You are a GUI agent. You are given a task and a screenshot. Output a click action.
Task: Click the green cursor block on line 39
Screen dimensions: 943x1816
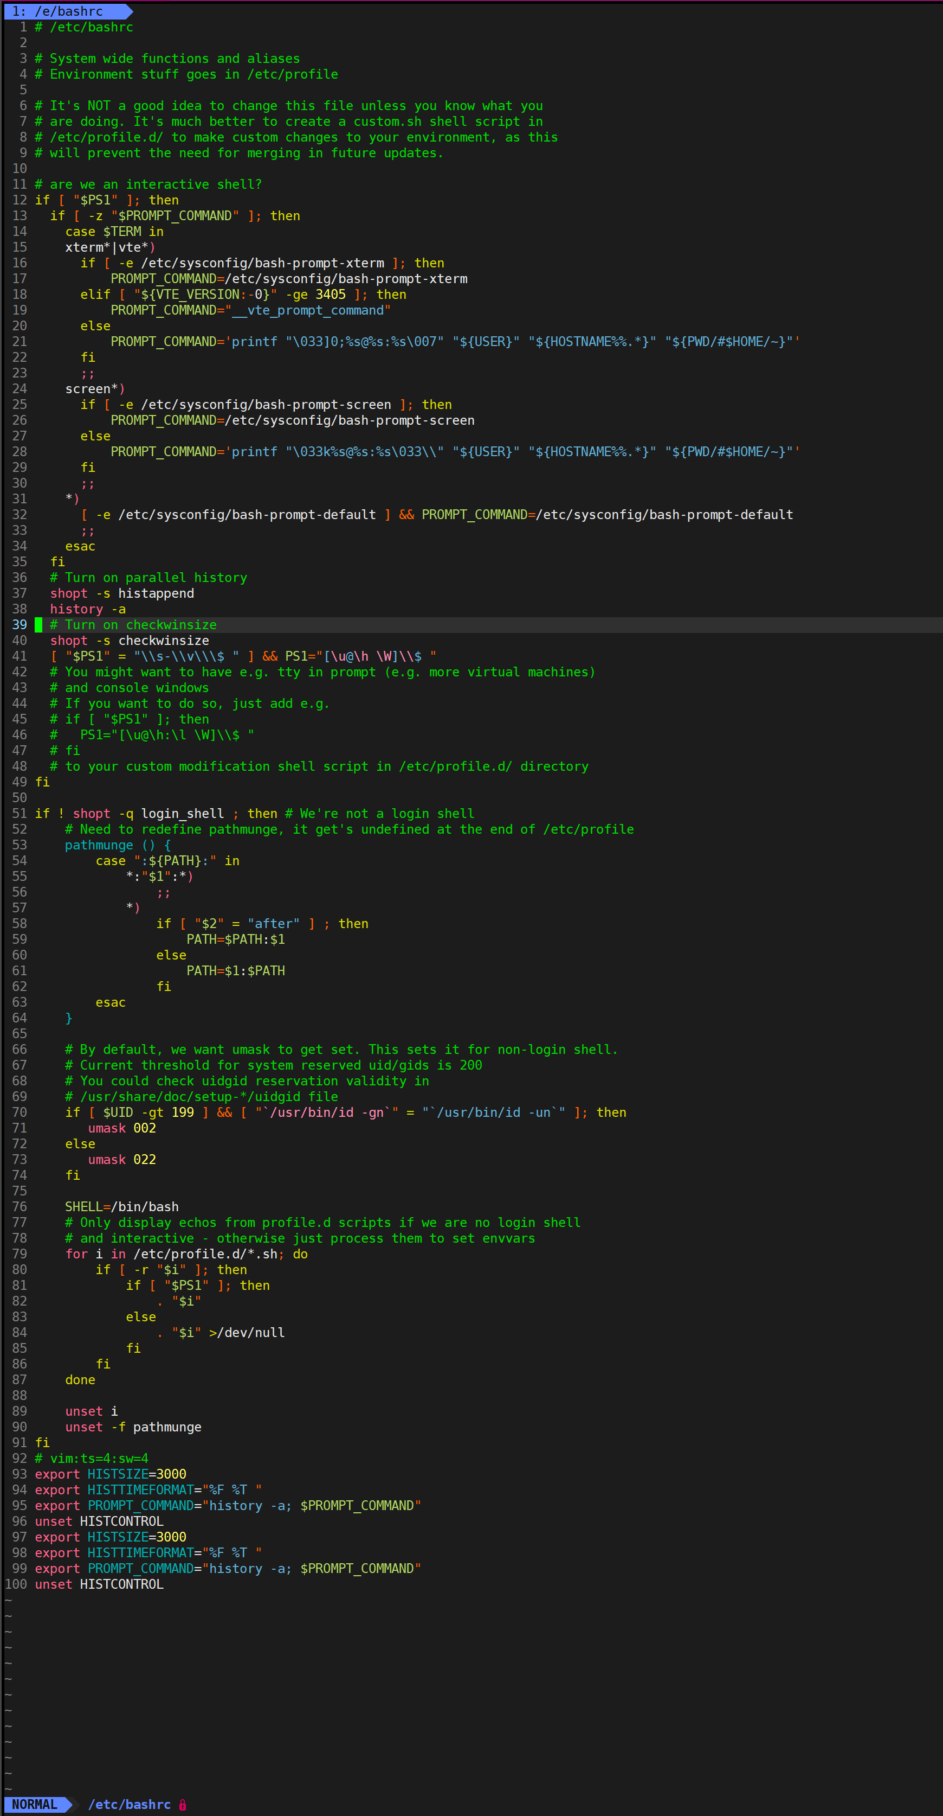[38, 625]
